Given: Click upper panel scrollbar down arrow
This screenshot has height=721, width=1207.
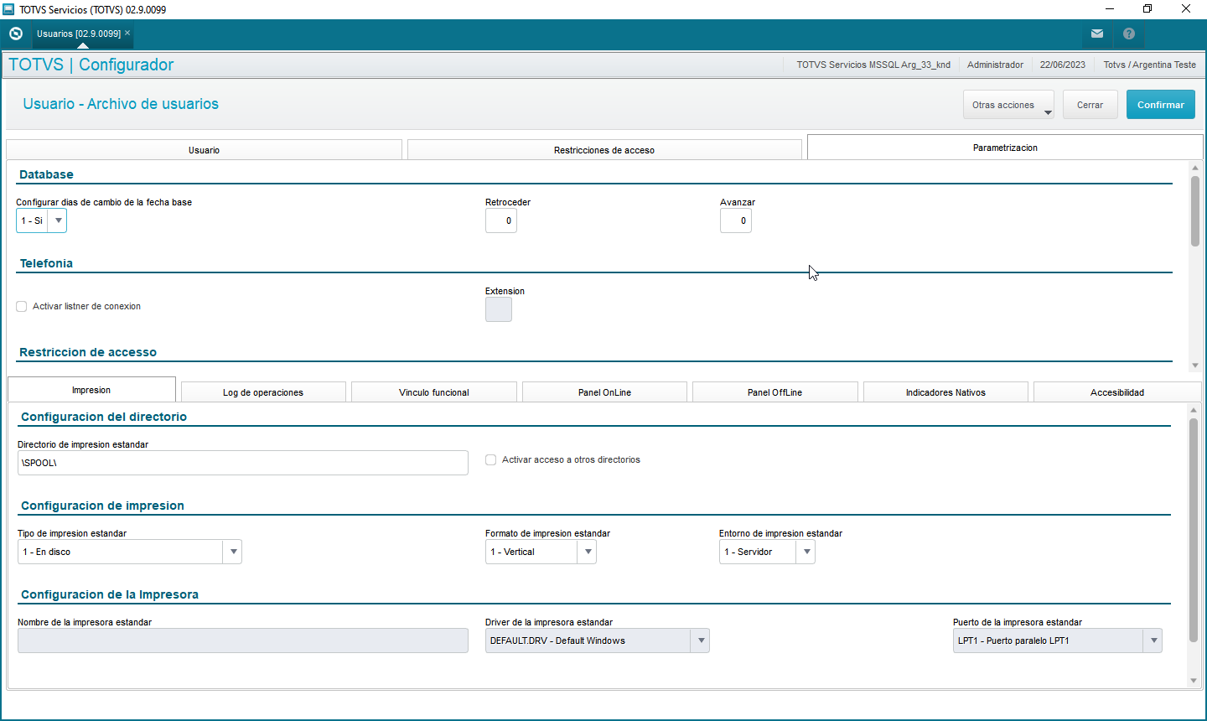Looking at the screenshot, I should (1195, 366).
